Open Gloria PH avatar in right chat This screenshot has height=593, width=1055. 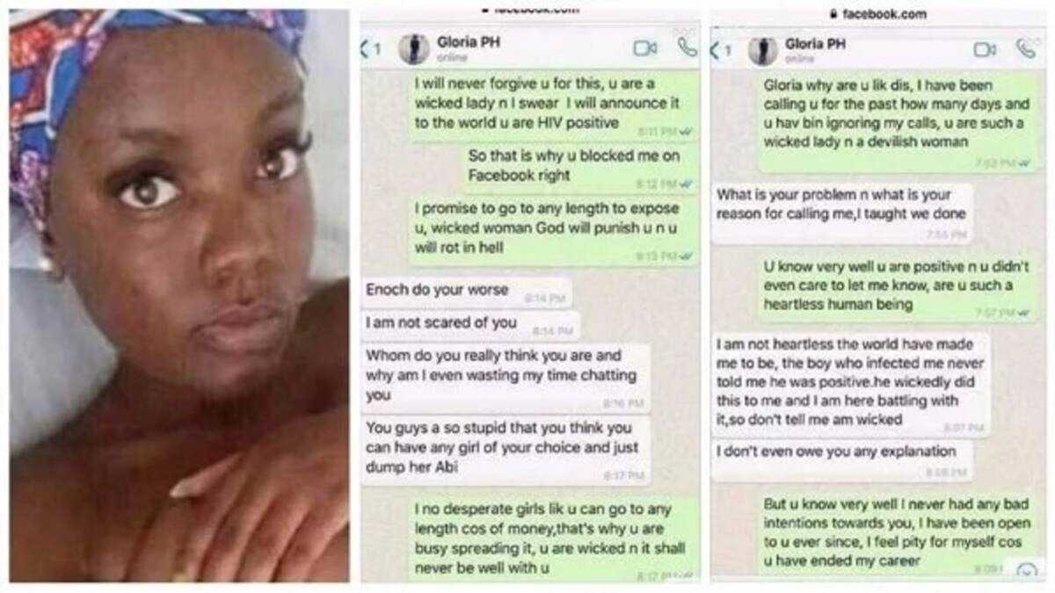click(x=763, y=50)
